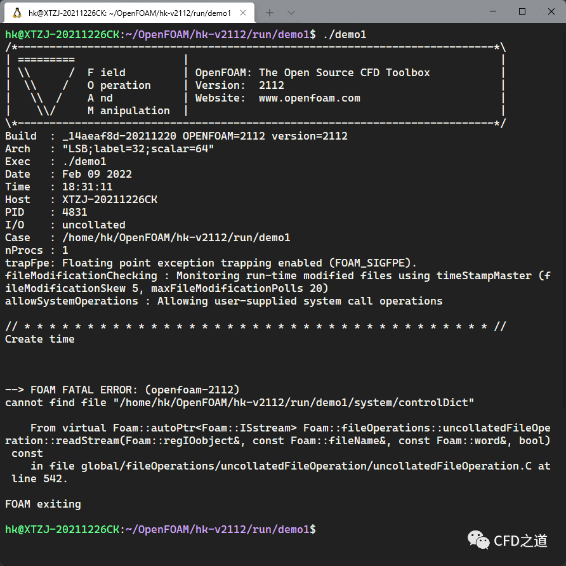Click the 'Version: 2112' banner line
566x566 pixels.
pos(240,85)
